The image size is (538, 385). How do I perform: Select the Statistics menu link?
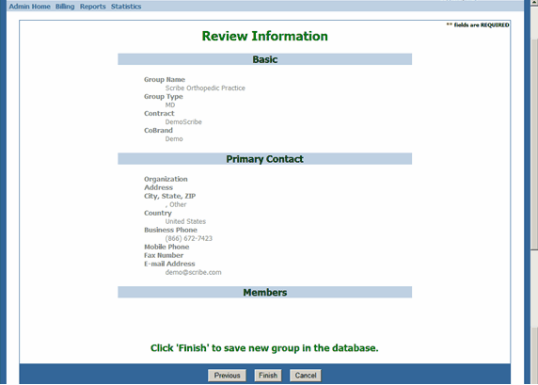coord(126,7)
